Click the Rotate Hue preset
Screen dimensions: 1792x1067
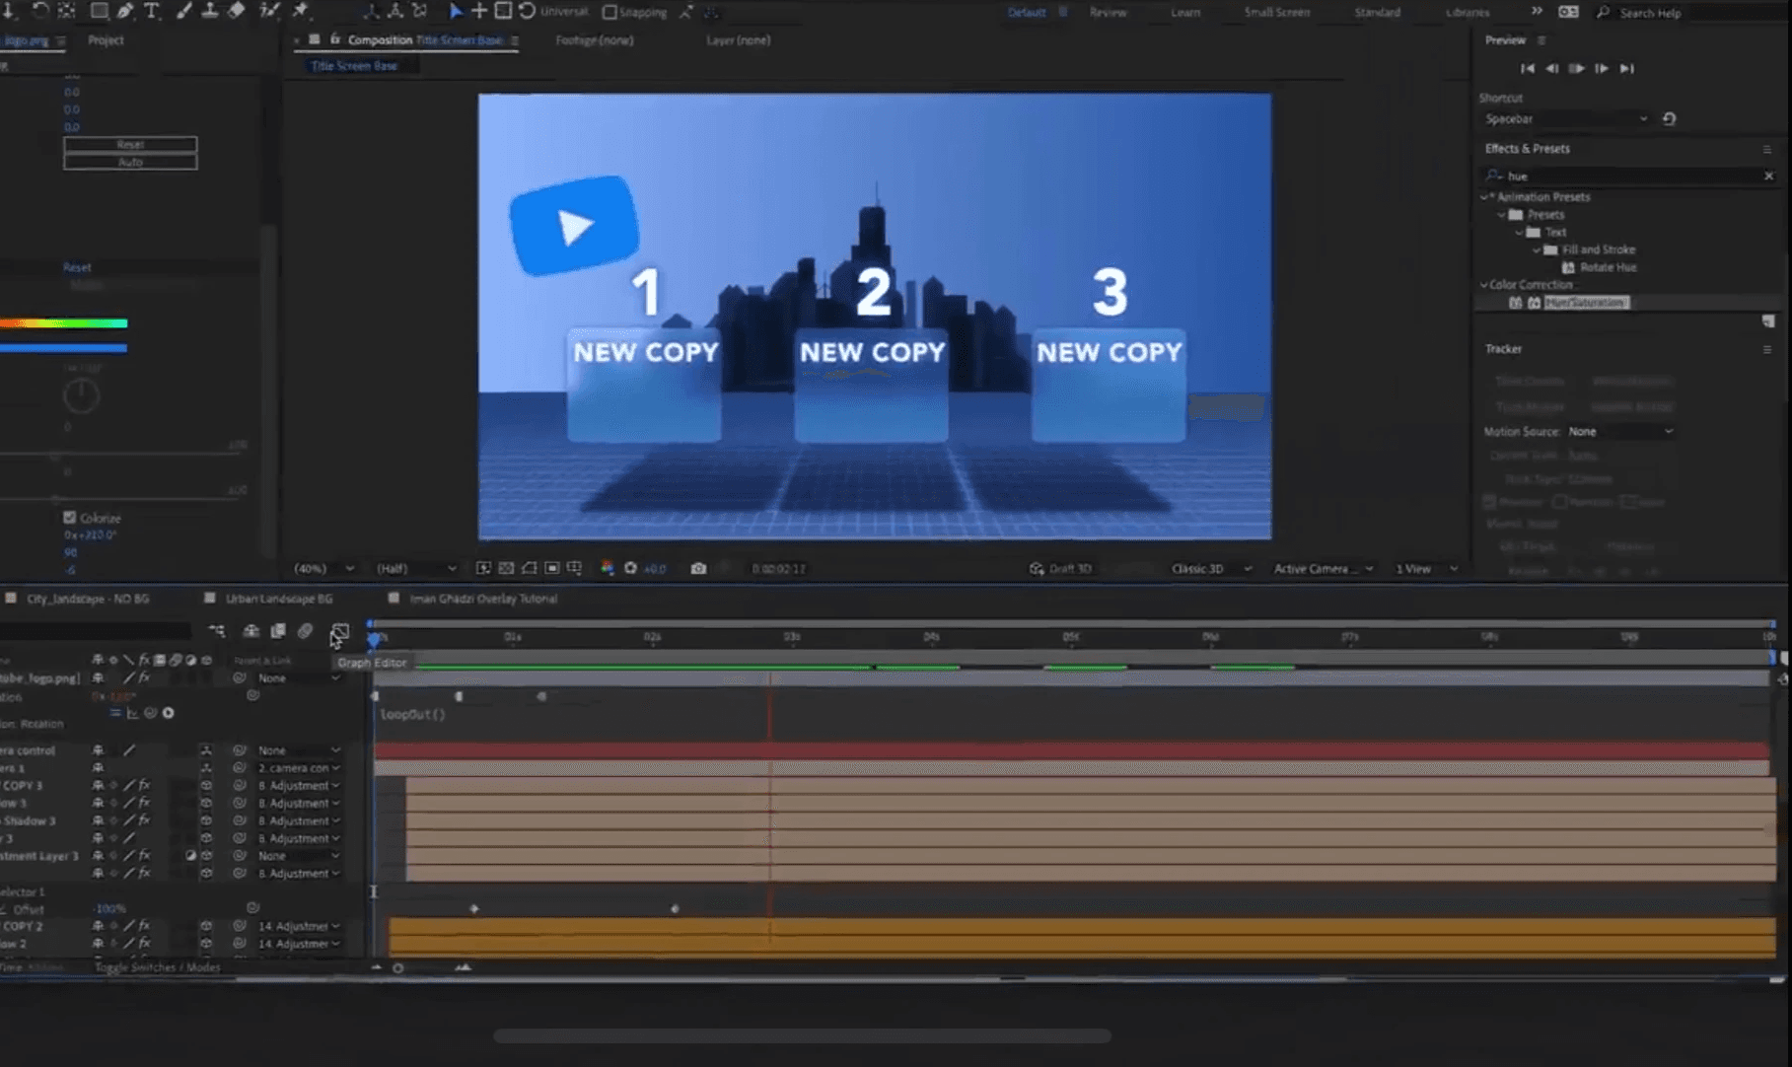(1608, 267)
